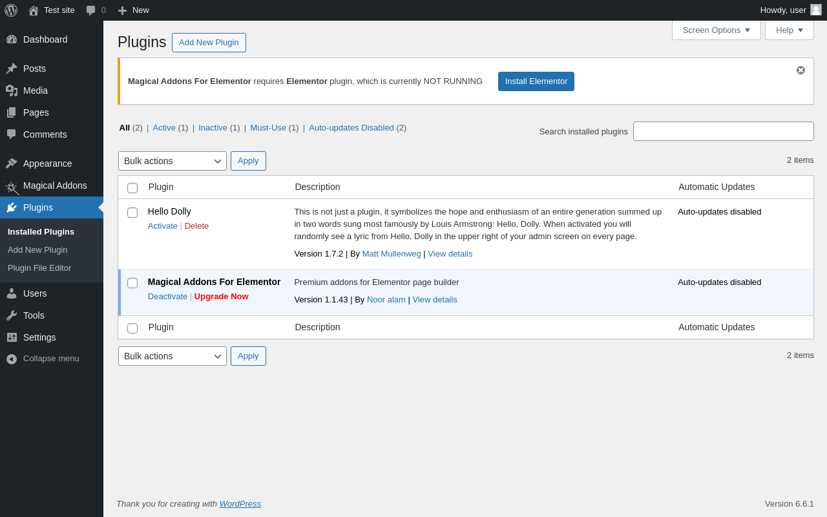Open the Settings menu item
The image size is (827, 517).
39,337
